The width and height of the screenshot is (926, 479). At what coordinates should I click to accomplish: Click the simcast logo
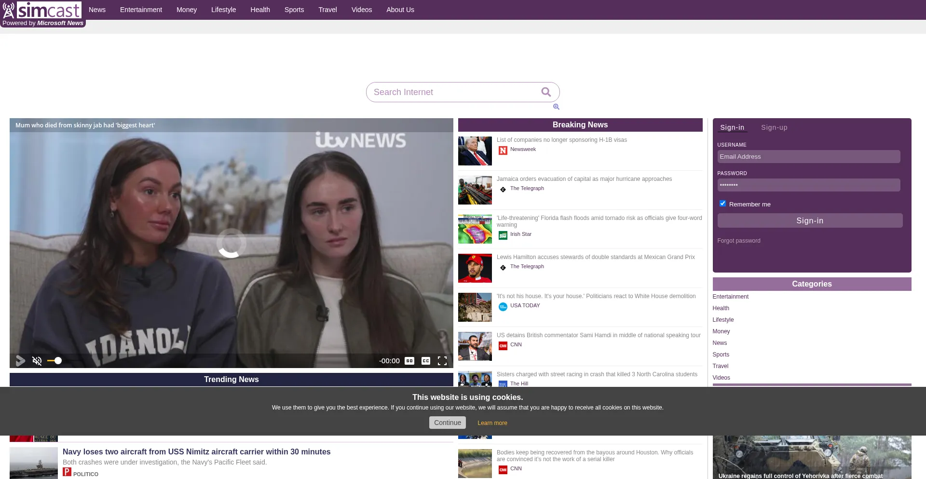[42, 10]
